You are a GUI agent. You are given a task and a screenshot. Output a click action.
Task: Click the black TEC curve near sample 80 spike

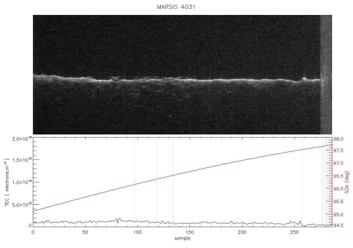point(118,220)
